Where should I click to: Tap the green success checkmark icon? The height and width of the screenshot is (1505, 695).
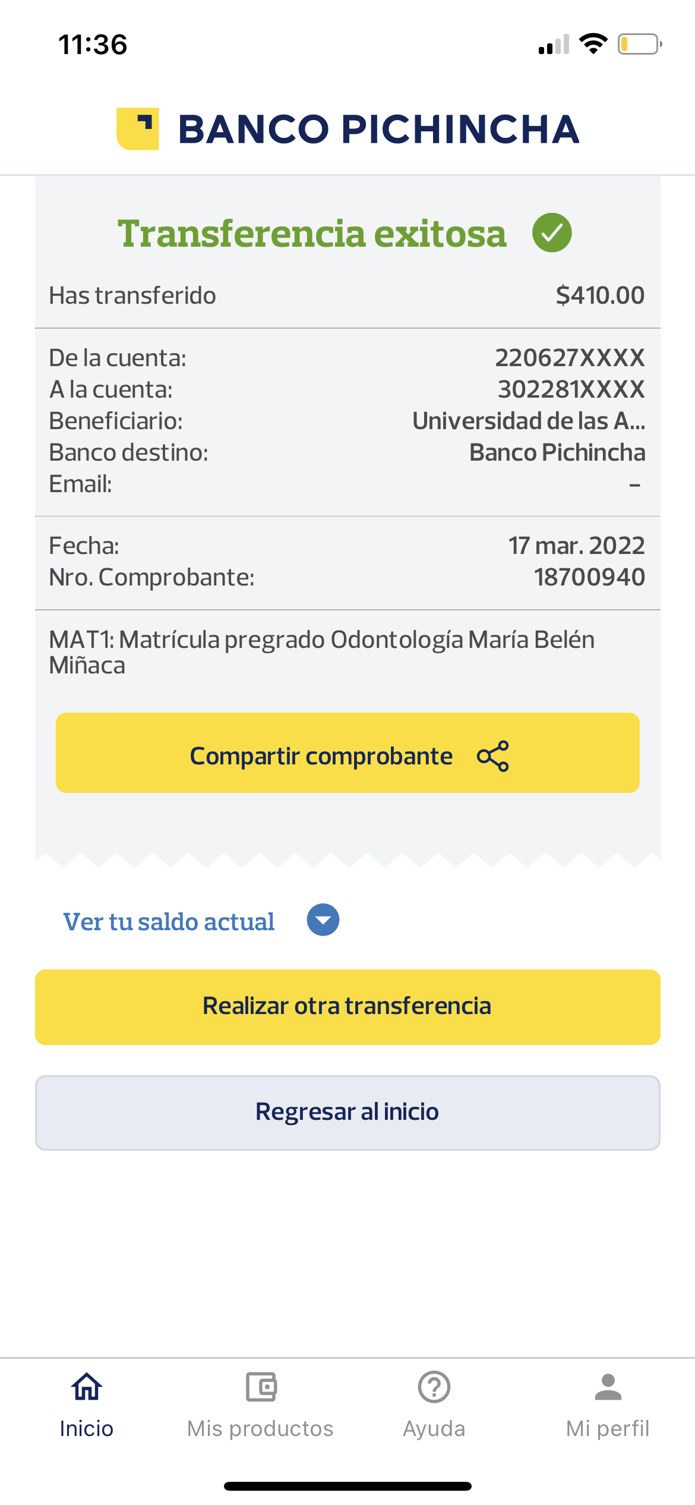click(x=552, y=232)
